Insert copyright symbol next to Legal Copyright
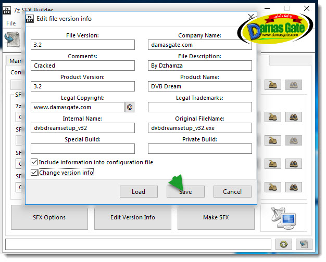326x262 pixels. pos(130,107)
